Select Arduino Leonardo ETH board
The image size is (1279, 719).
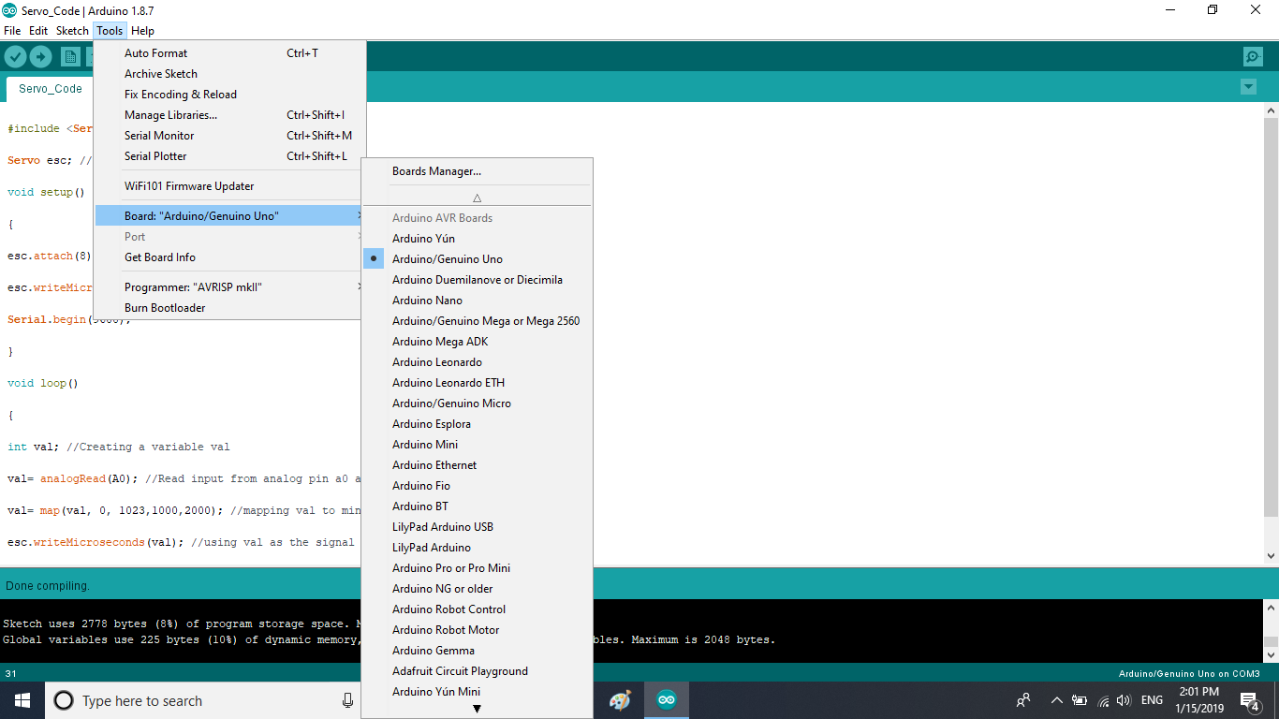(477, 383)
